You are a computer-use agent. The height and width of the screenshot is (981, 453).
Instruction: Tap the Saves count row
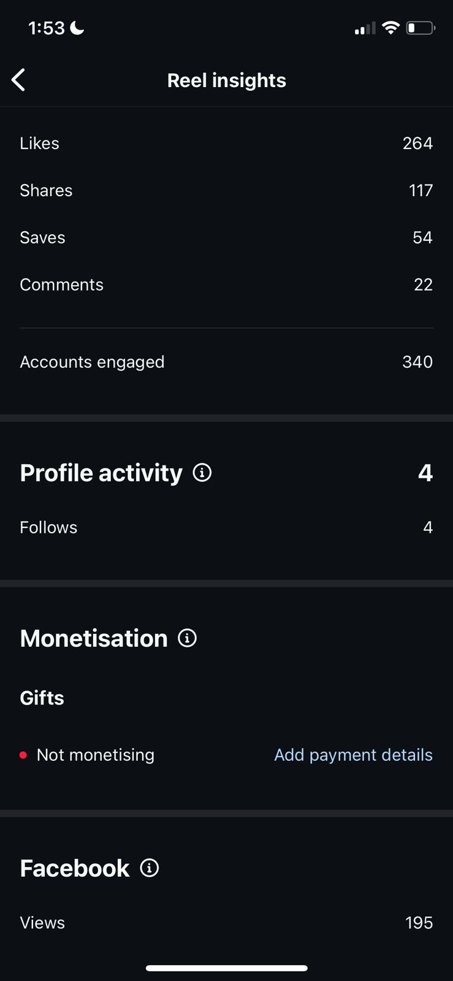(226, 238)
